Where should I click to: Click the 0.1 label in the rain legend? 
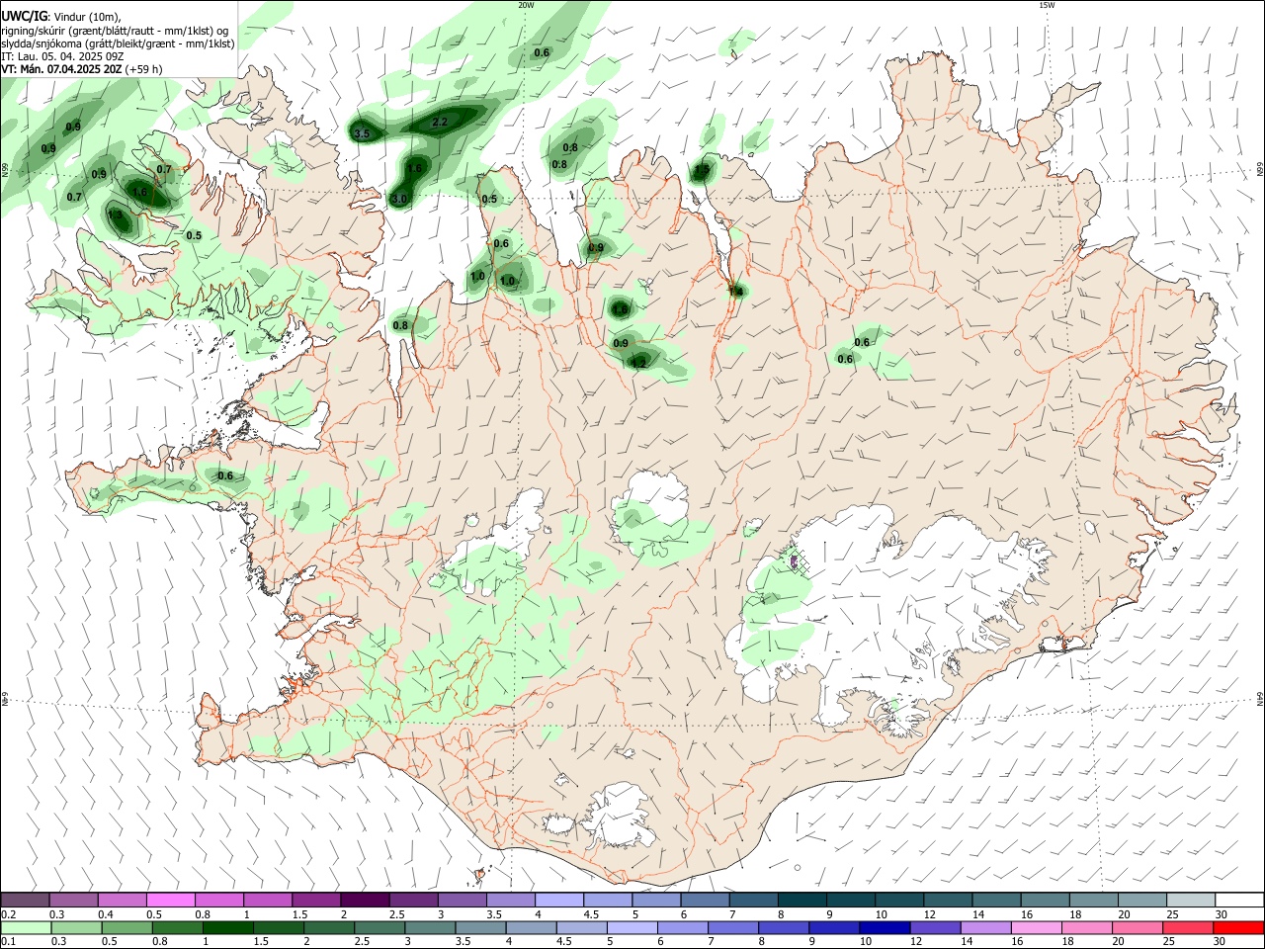tap(8, 940)
